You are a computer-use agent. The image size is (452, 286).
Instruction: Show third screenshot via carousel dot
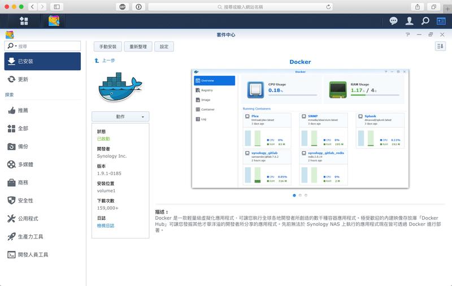(306, 195)
